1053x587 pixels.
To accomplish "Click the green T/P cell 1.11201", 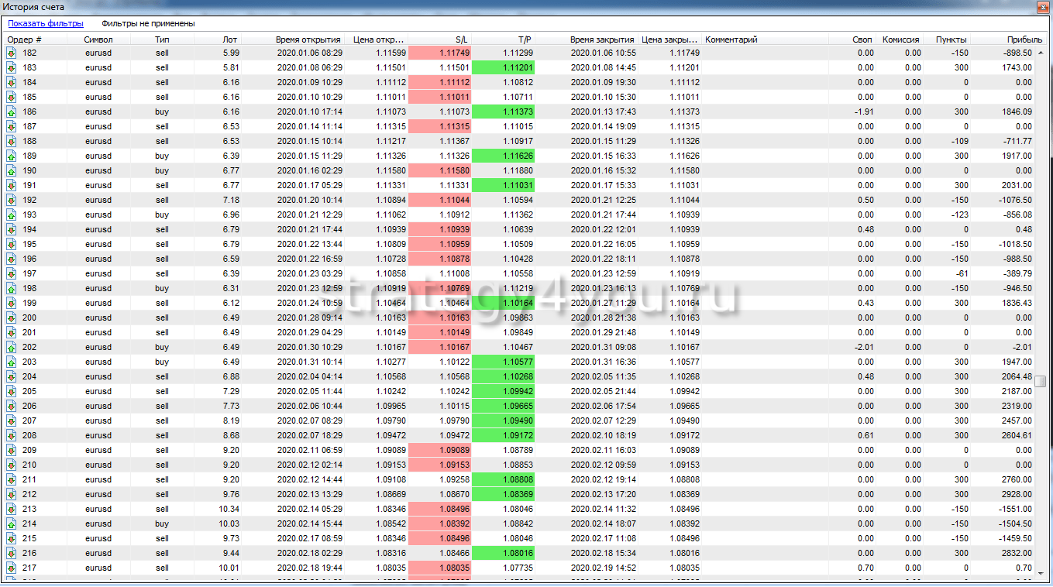I will tap(502, 67).
